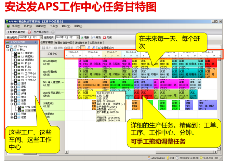Uncheck the 3YSA 印刷 checkbox
Screen dimensions: 226x163
(x=19, y=107)
